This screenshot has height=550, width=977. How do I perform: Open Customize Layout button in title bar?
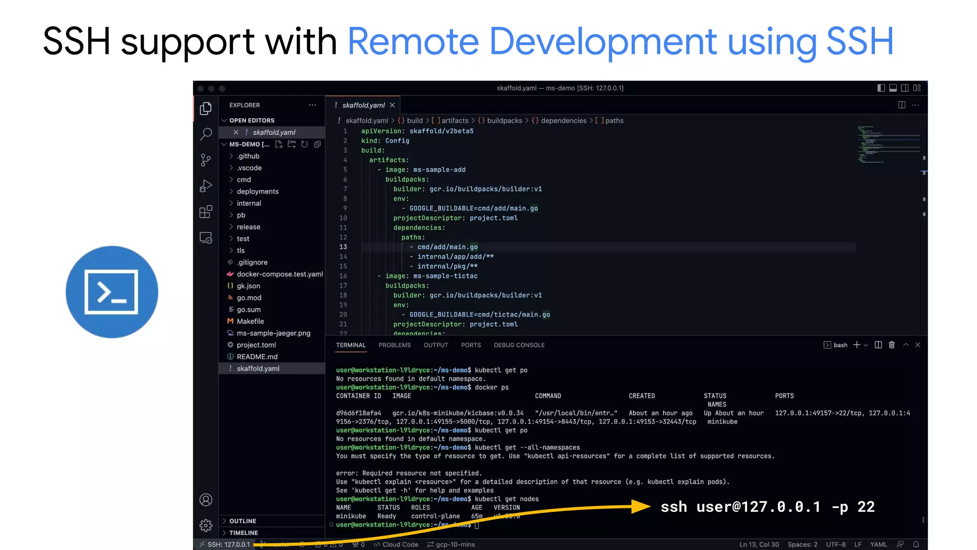coord(917,88)
